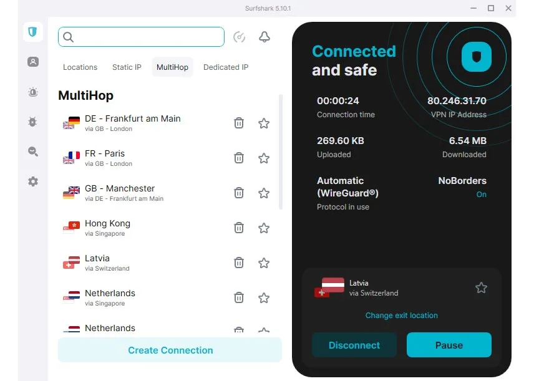Click inside the server search field
Screen dimensions: 534x381
(140, 37)
